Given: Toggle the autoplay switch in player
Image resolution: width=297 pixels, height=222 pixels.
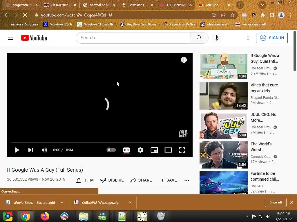Looking at the screenshot, I should coord(111,150).
